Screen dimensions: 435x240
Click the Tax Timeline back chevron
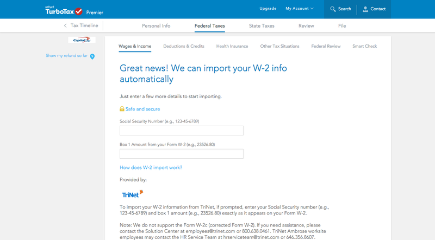click(65, 25)
